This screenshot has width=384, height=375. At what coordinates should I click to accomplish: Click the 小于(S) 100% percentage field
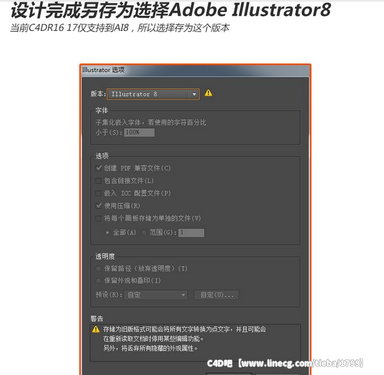pyautogui.click(x=139, y=133)
